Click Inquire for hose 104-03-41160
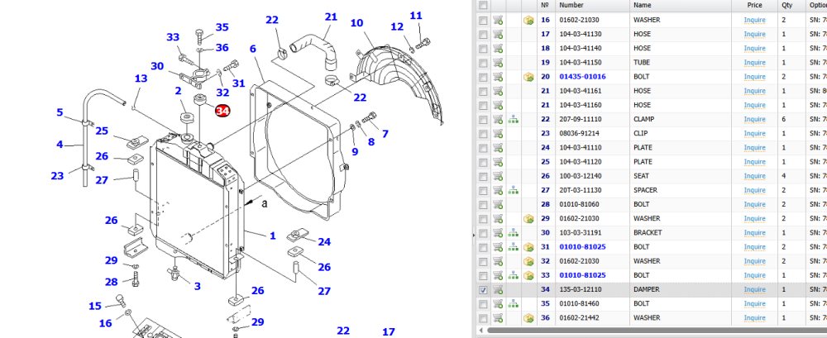This screenshot has width=827, height=338. point(755,106)
